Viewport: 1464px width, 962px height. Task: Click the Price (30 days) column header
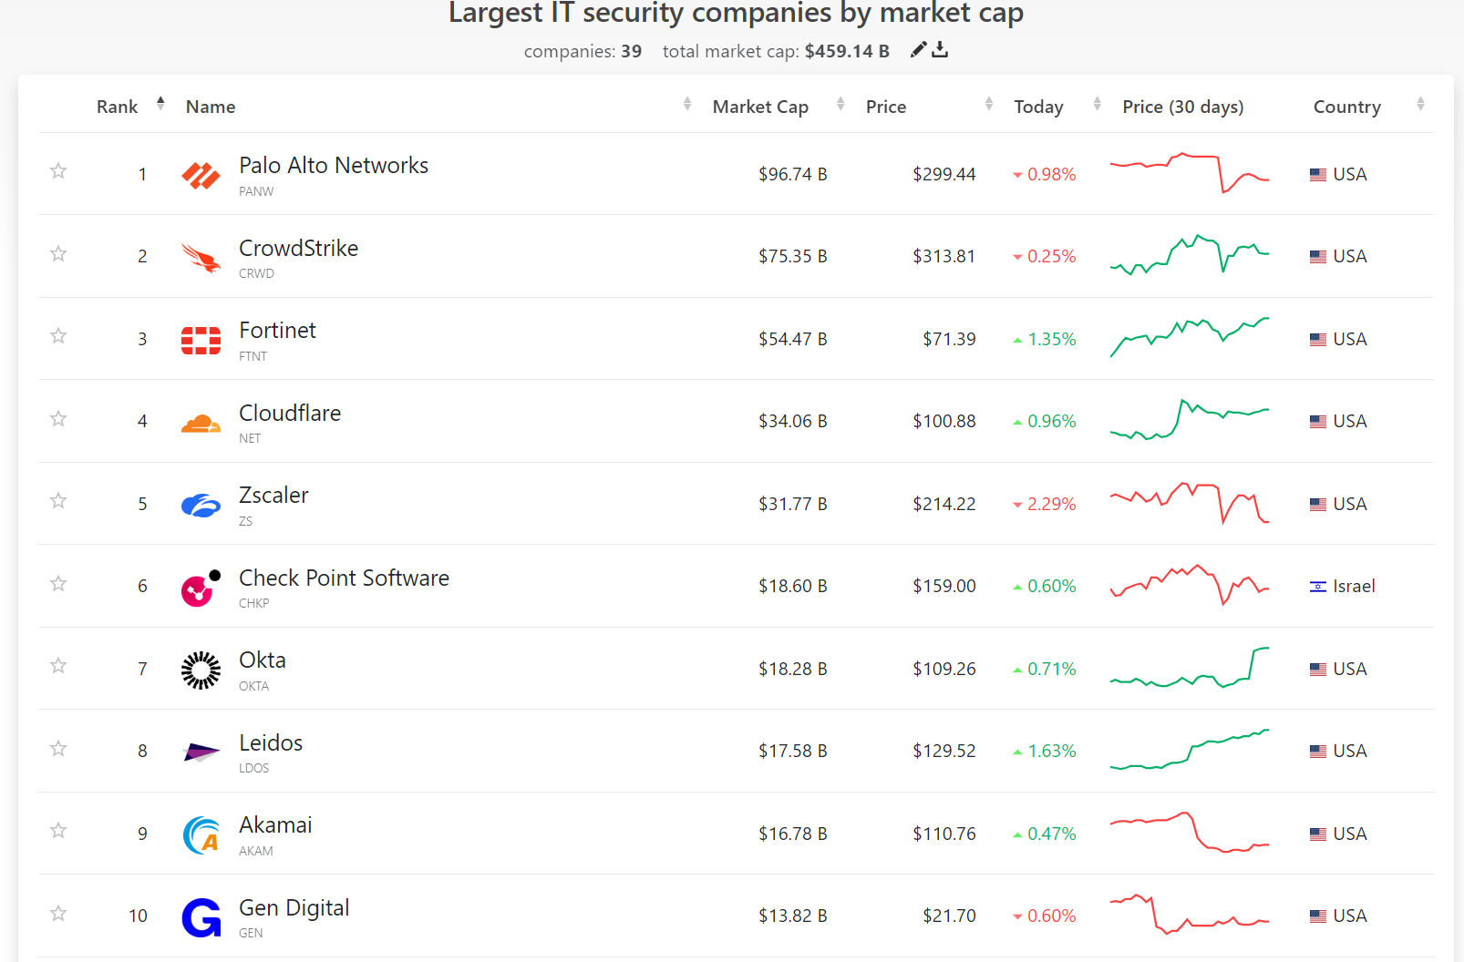tap(1182, 107)
